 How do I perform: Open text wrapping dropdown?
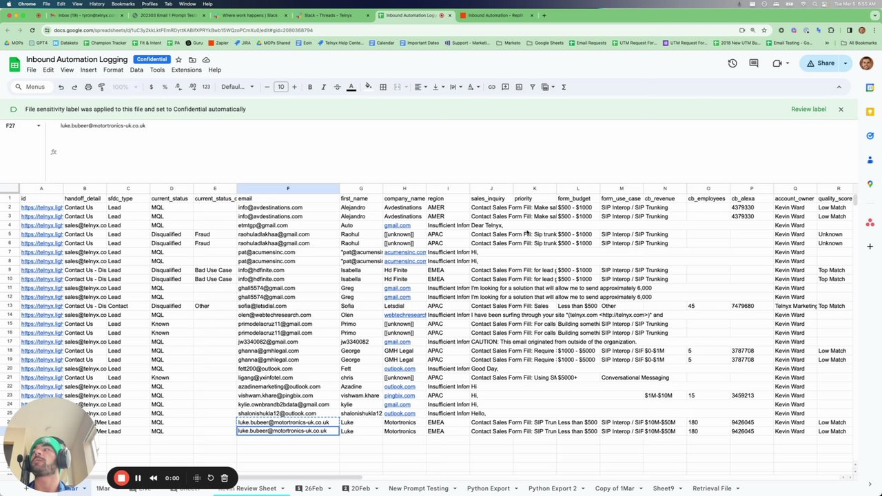tap(454, 87)
